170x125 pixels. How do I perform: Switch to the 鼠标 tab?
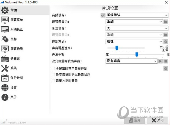tap(13, 39)
